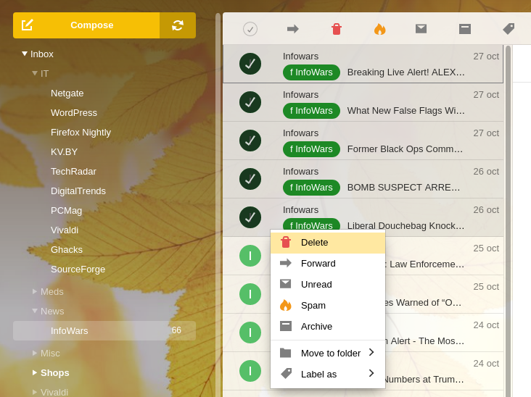Uncheck the 'Liberal Douchebag Knock' message
The height and width of the screenshot is (397, 531).
coord(250,217)
